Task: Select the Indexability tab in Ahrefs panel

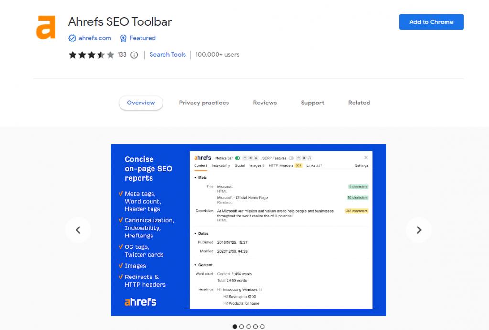Action: click(x=221, y=165)
